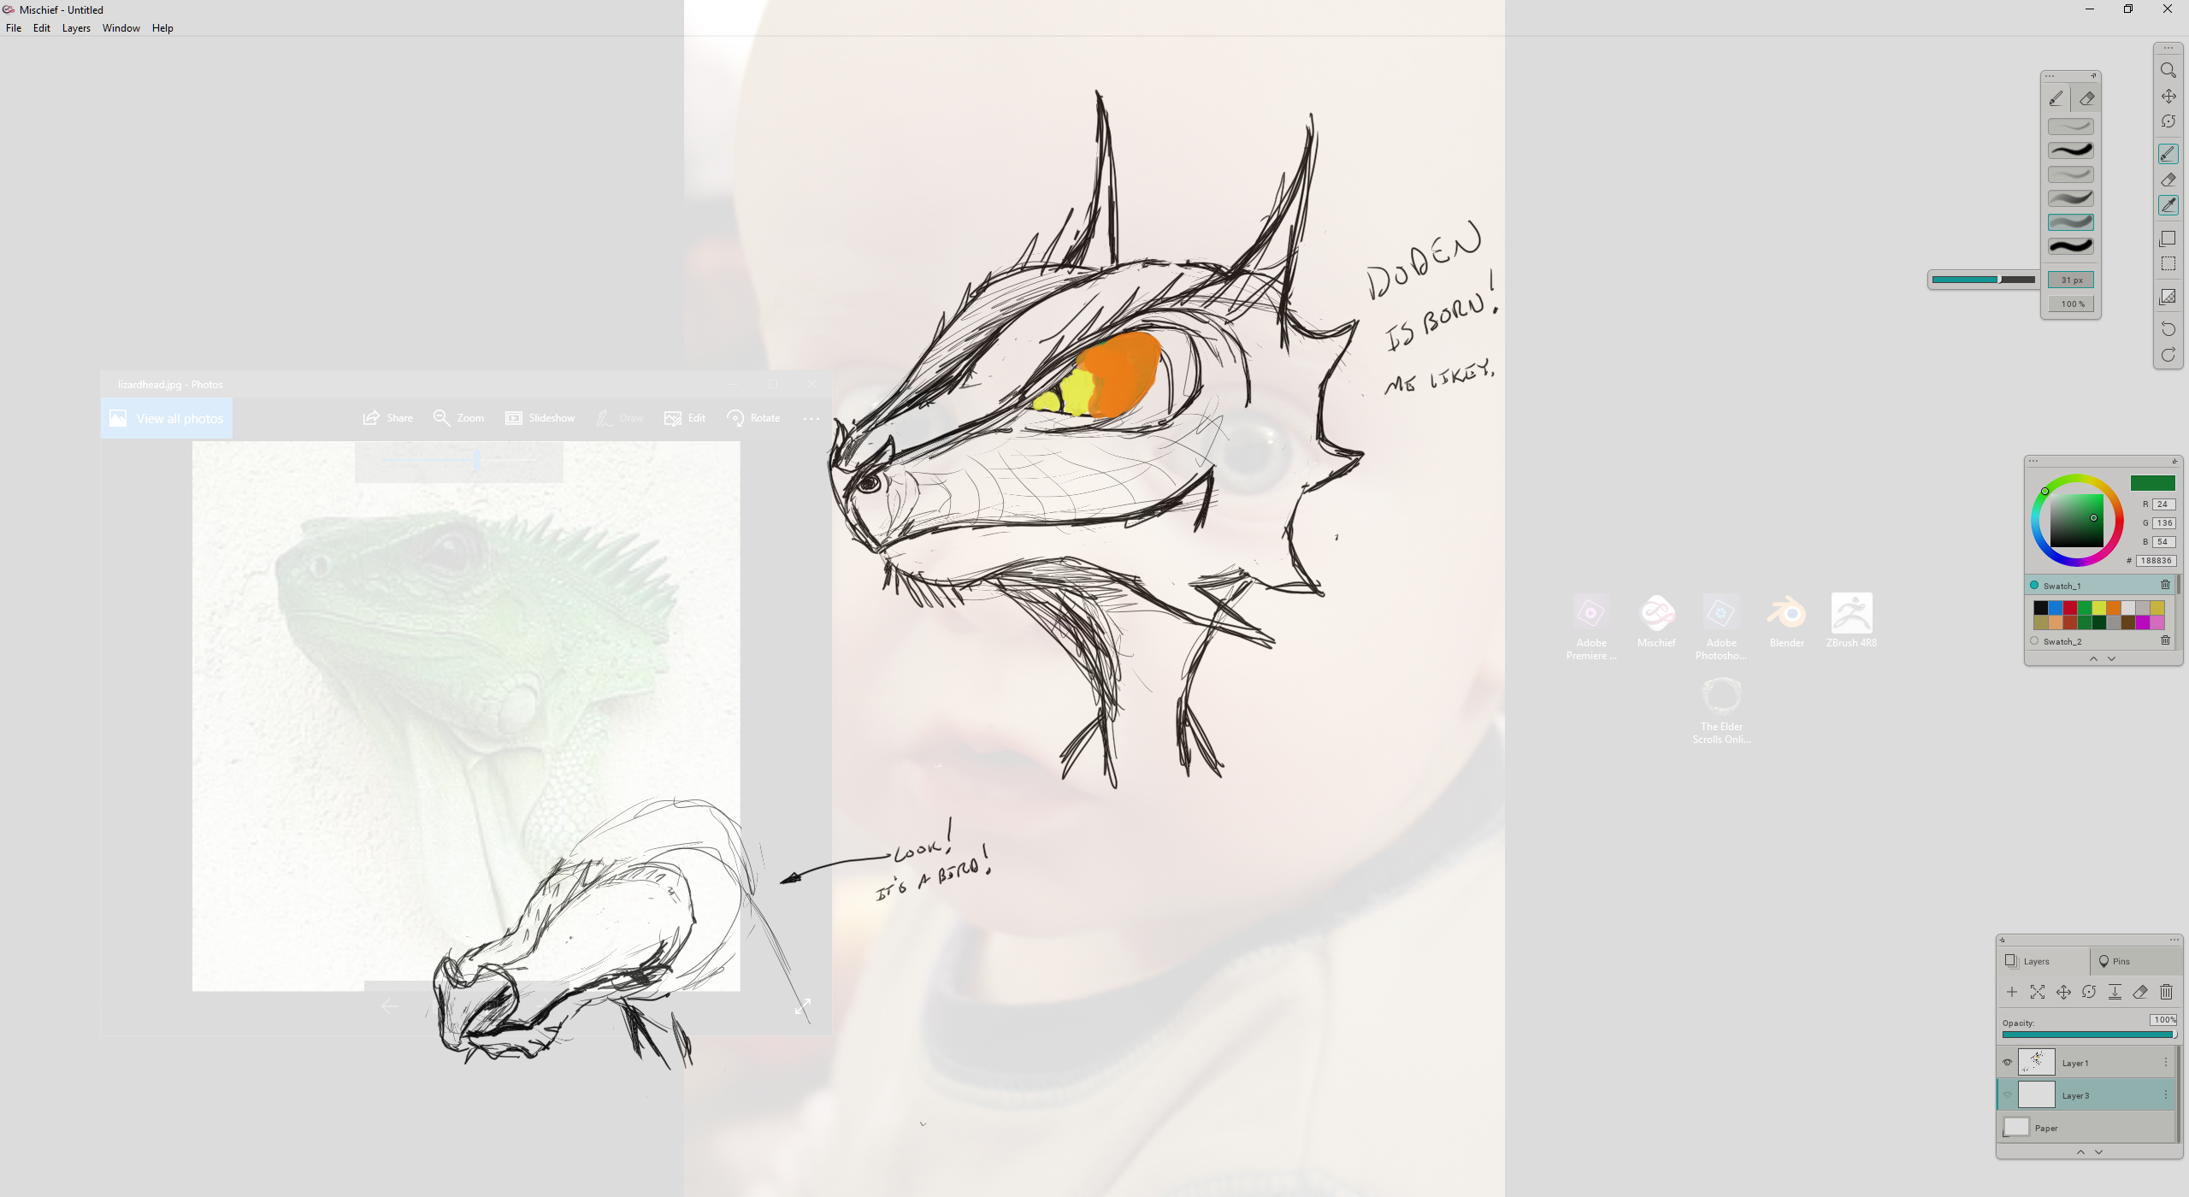
Task: Open Layer 3 options three-dot menu
Action: (x=2166, y=1095)
